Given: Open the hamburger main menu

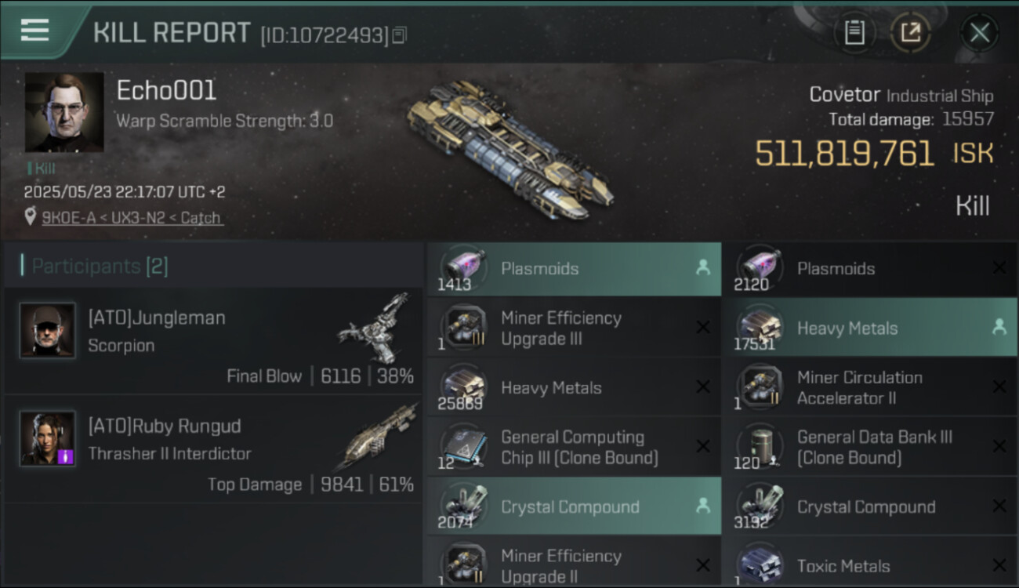Looking at the screenshot, I should 35,31.
